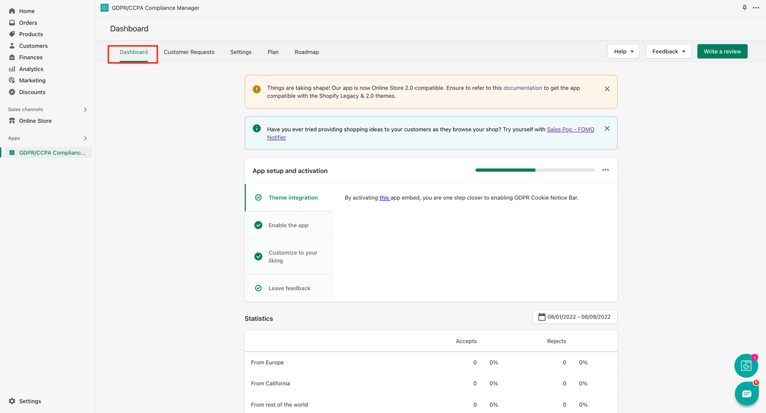Select the Enable the app step
The height and width of the screenshot is (413, 766).
[x=288, y=225]
